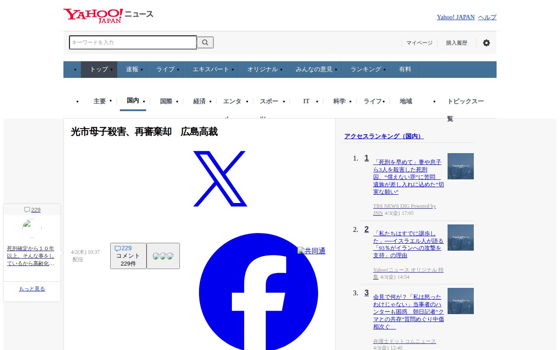Click the headline 光市母子殺害、再審棄却 広島高裁
The width and height of the screenshot is (560, 350).
pos(144,132)
